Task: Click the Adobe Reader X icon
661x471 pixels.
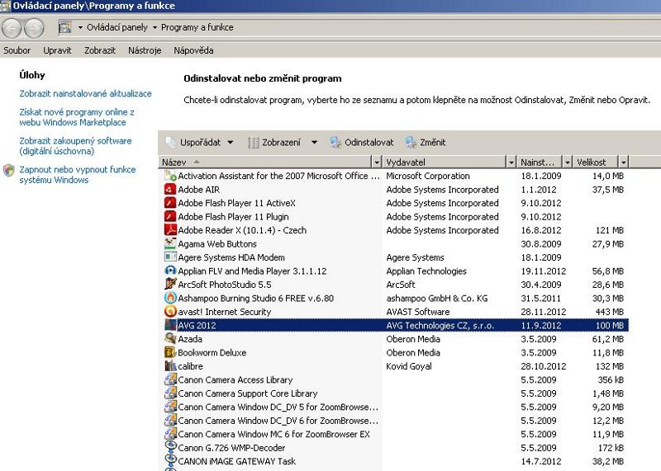Action: [171, 230]
